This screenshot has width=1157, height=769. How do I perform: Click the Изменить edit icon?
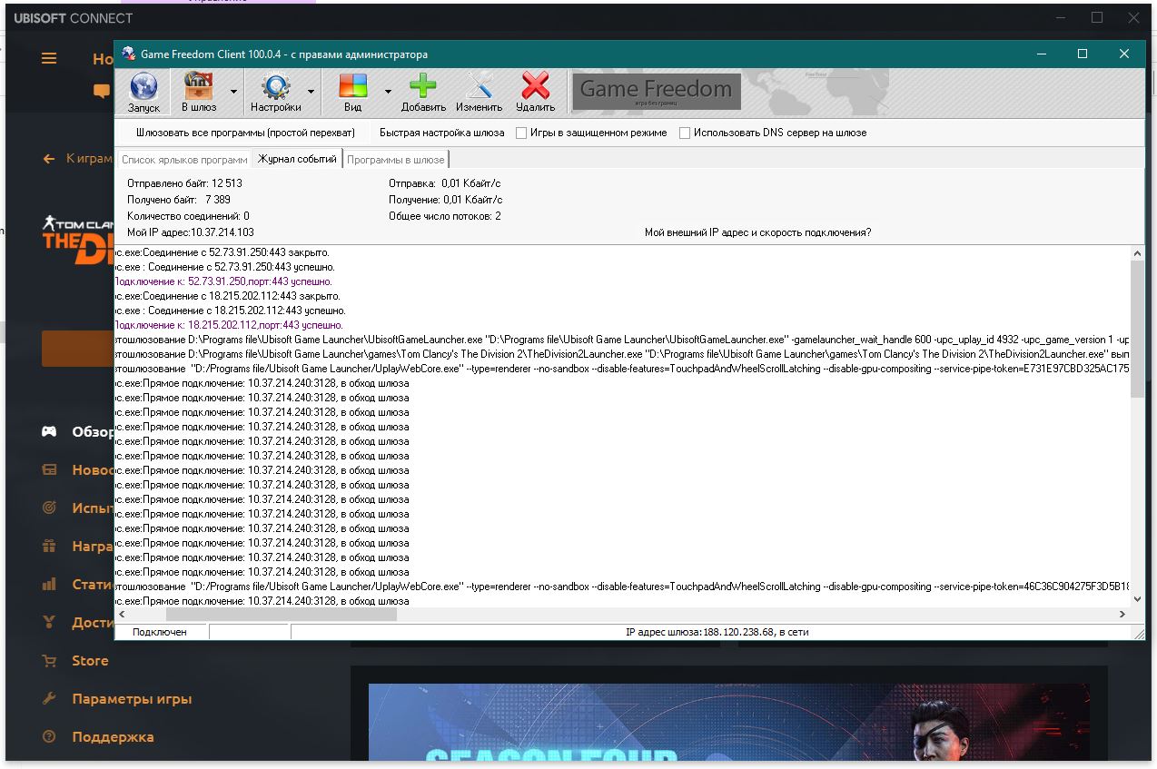(x=479, y=88)
